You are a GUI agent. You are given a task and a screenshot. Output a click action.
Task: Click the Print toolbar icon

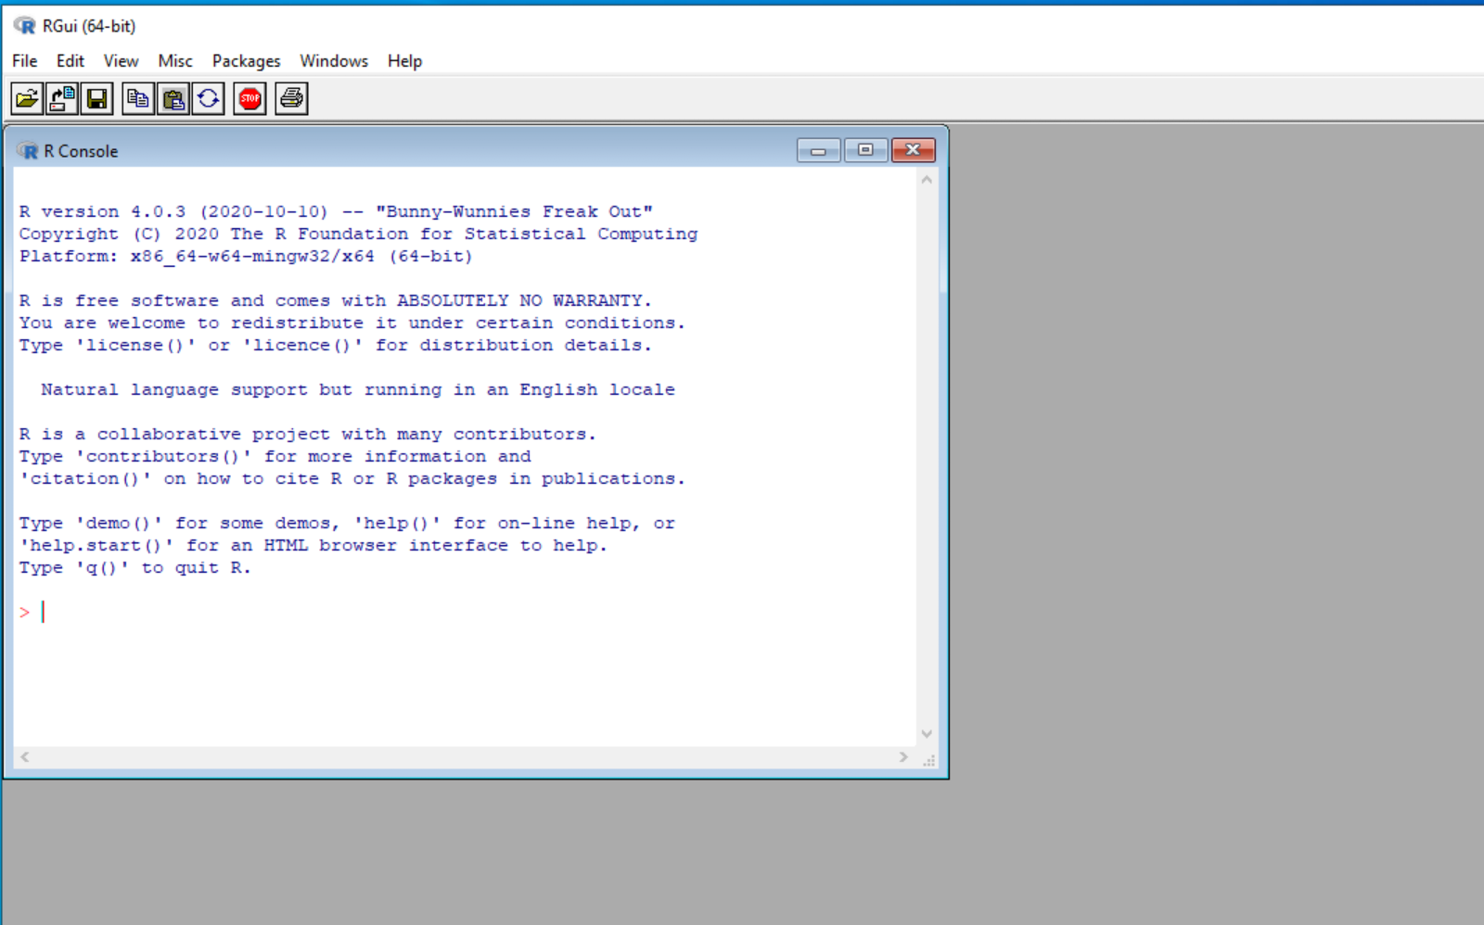click(x=291, y=98)
